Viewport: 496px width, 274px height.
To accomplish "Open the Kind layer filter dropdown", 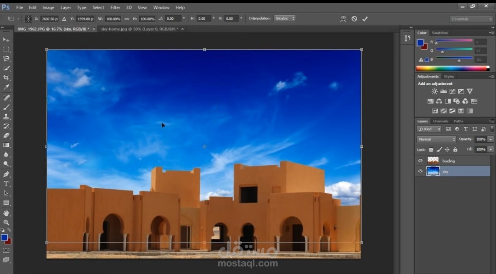I will click(428, 129).
